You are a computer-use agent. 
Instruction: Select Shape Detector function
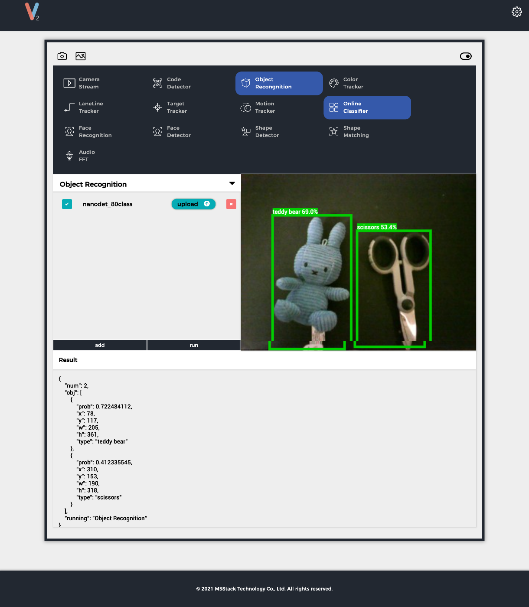(279, 132)
